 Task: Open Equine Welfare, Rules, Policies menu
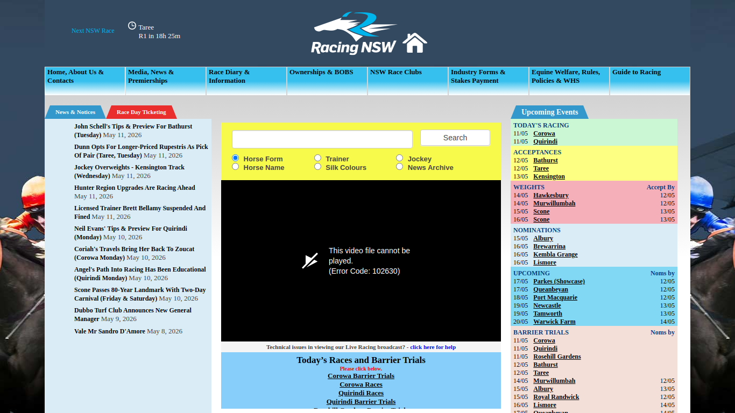tap(569, 81)
